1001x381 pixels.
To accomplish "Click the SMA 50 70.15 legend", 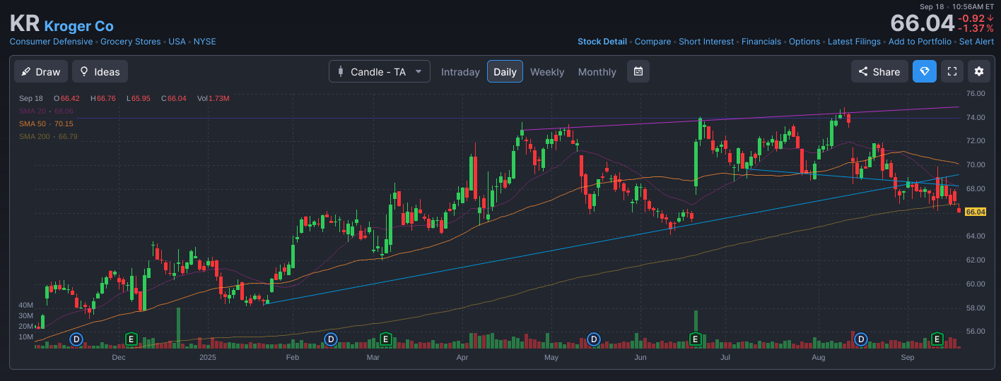I will (46, 123).
